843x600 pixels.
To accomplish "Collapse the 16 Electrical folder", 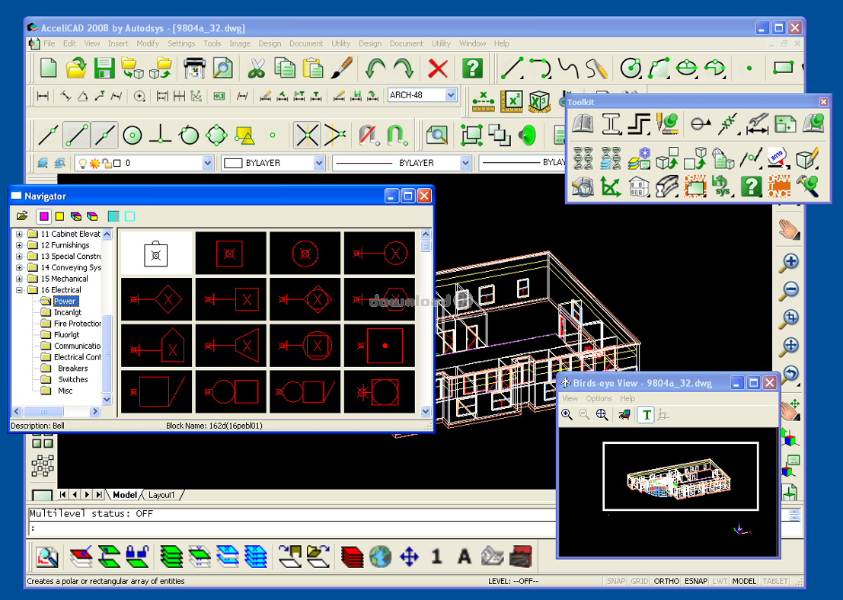I will (19, 290).
